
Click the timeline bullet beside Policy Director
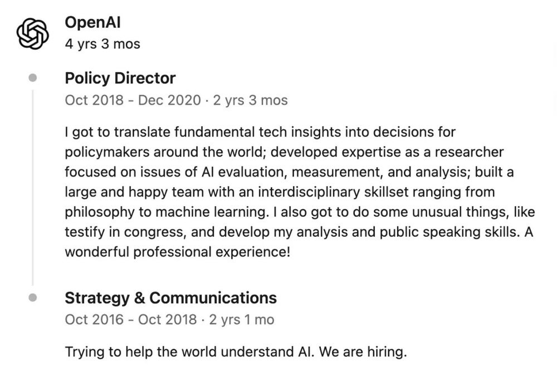coord(32,78)
